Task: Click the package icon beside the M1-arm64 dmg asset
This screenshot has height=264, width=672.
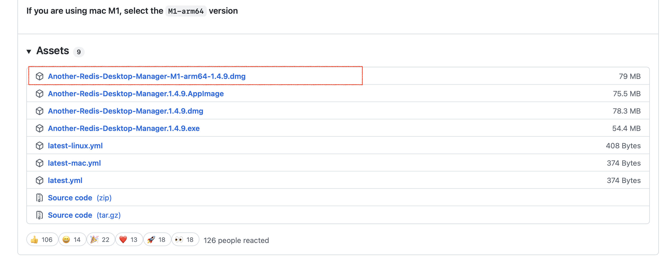Action: pyautogui.click(x=40, y=76)
